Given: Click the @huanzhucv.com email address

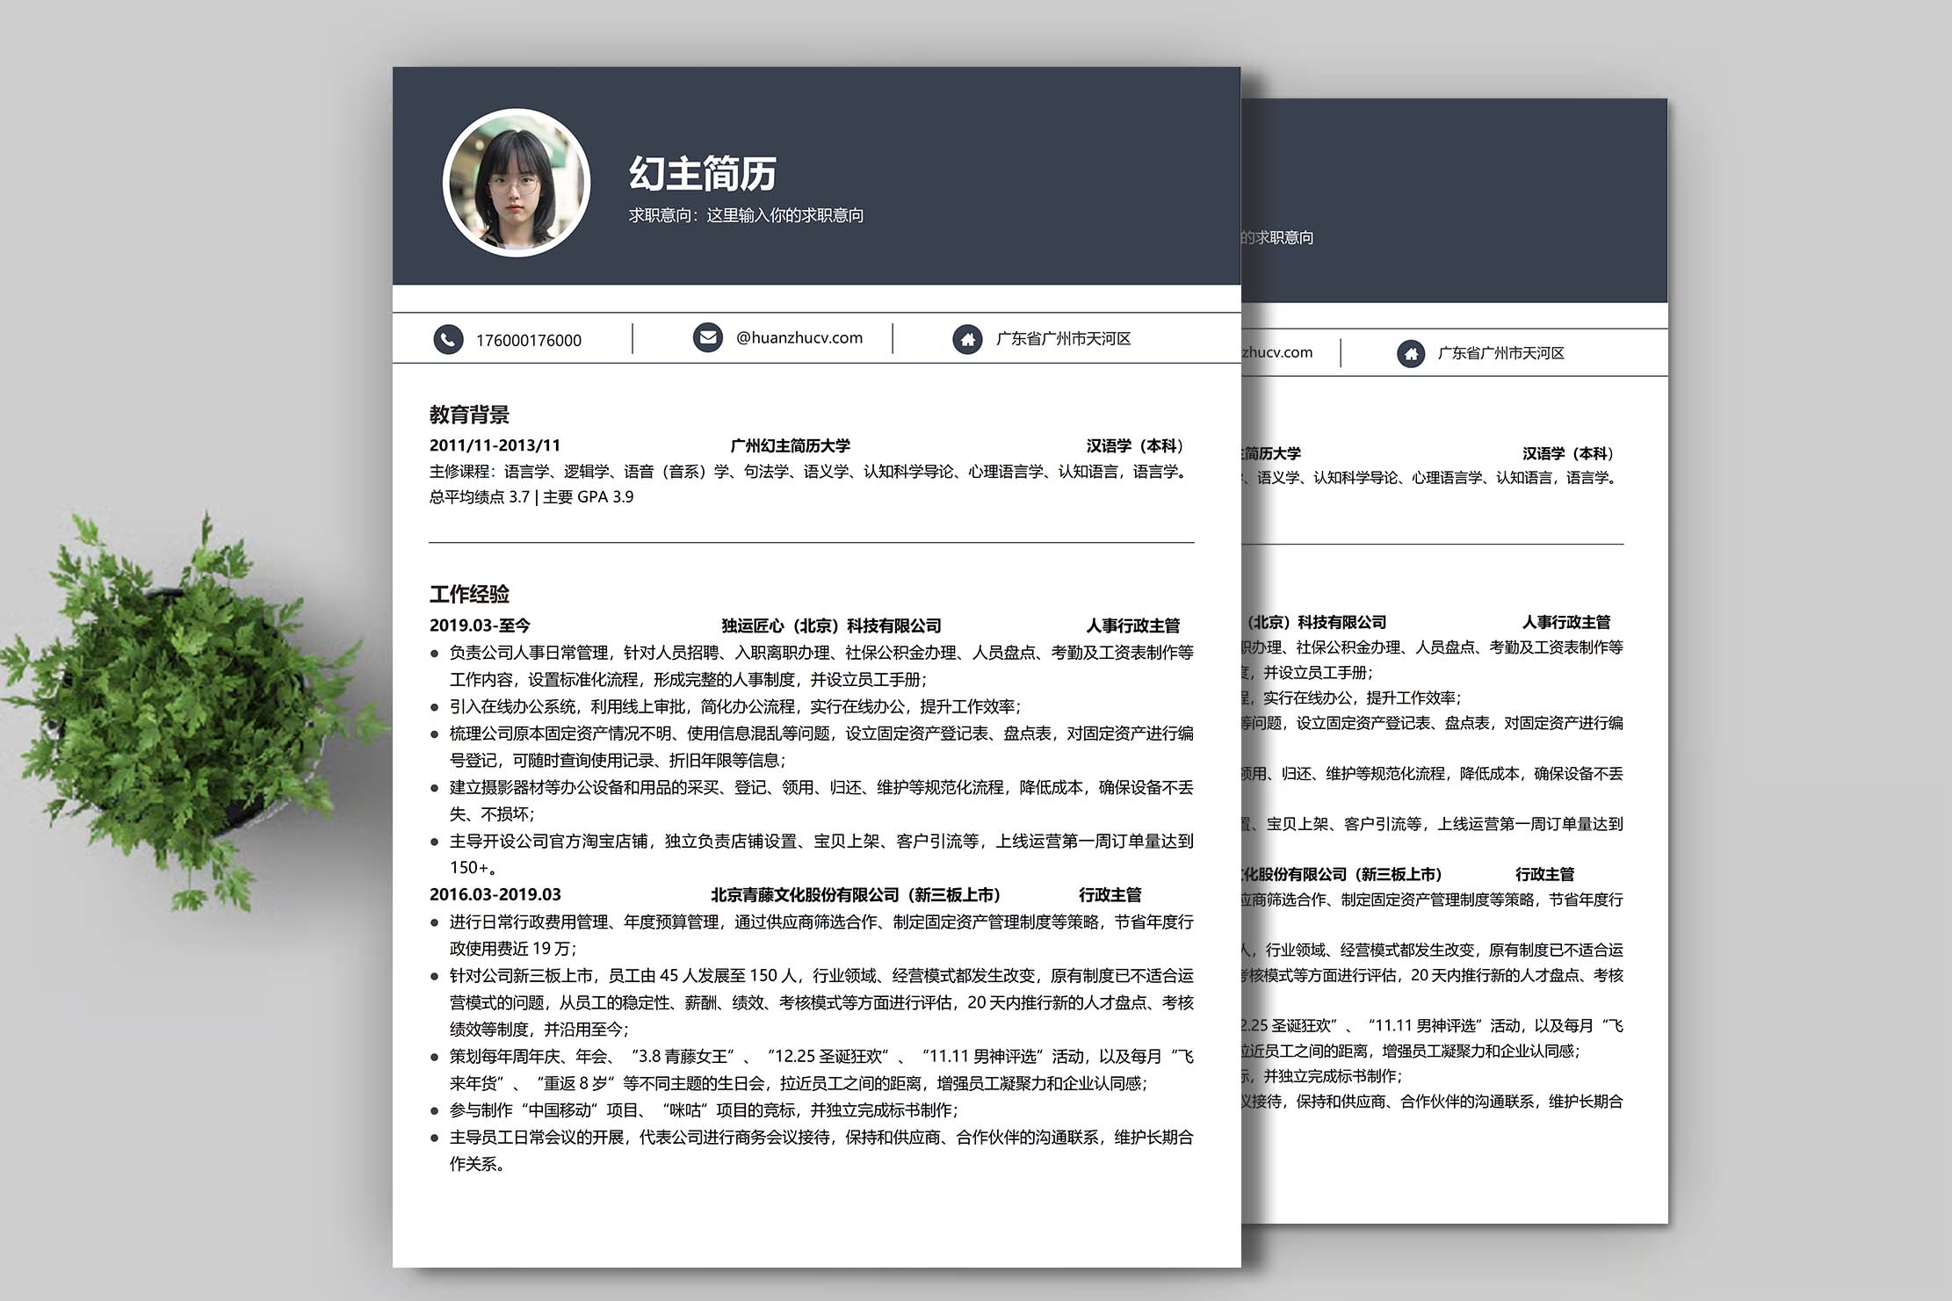Looking at the screenshot, I should (x=799, y=338).
